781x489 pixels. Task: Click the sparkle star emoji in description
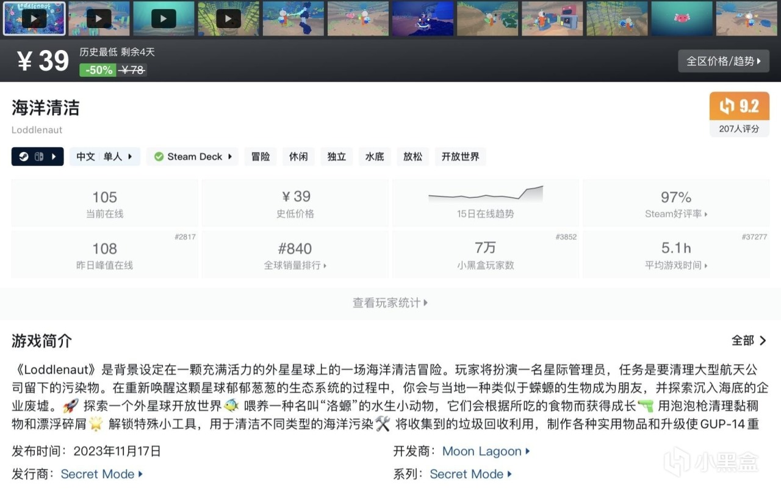[96, 424]
